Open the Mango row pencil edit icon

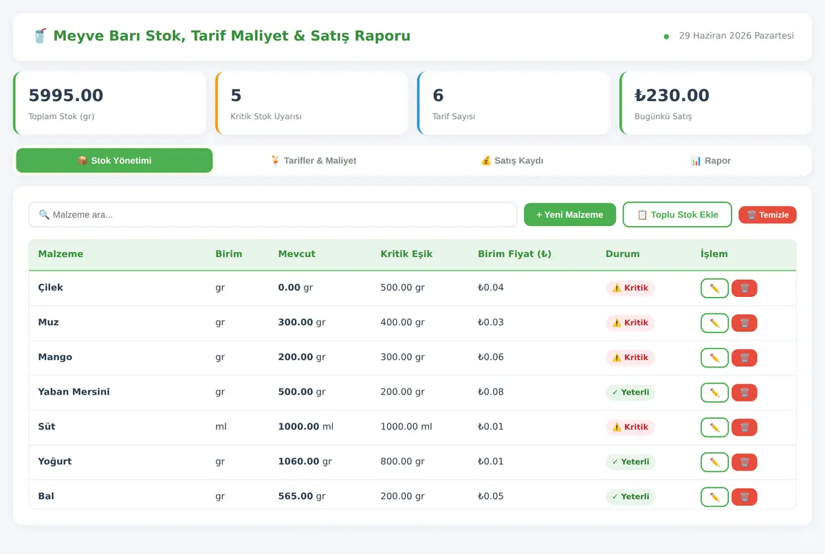(714, 357)
